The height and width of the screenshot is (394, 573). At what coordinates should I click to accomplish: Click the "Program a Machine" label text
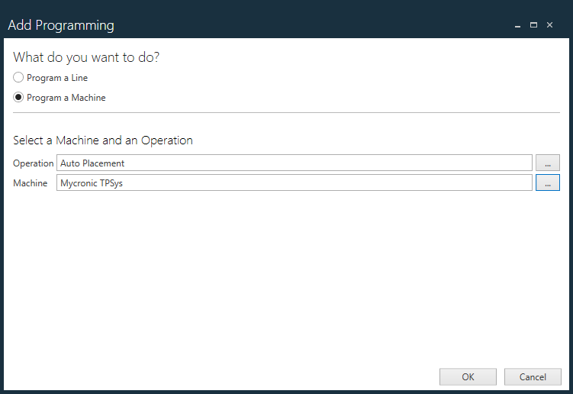click(x=66, y=98)
